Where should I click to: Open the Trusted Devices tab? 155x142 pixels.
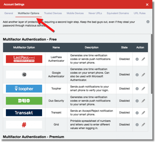click(x=53, y=13)
